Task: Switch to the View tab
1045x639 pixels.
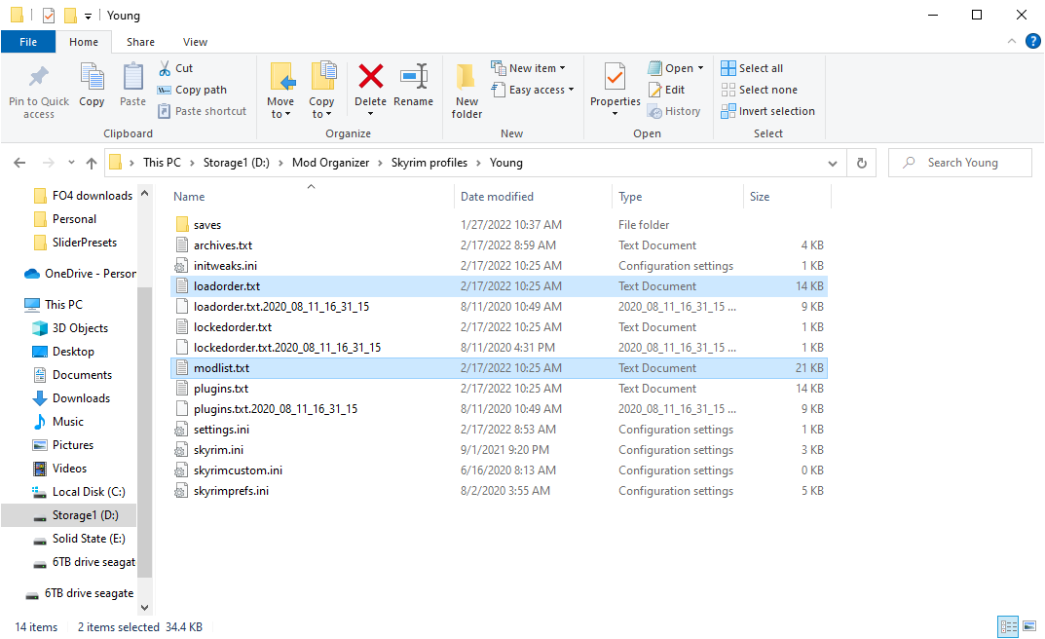Action: [196, 41]
